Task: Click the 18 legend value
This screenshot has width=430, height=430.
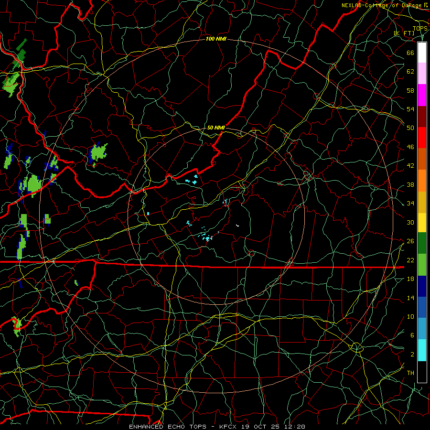Action: coord(410,279)
